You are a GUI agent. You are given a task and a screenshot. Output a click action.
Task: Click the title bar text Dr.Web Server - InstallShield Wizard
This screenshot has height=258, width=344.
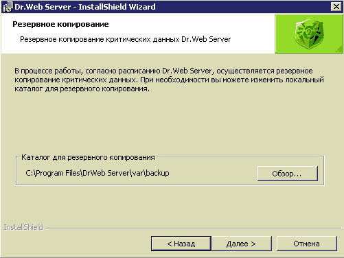point(85,7)
